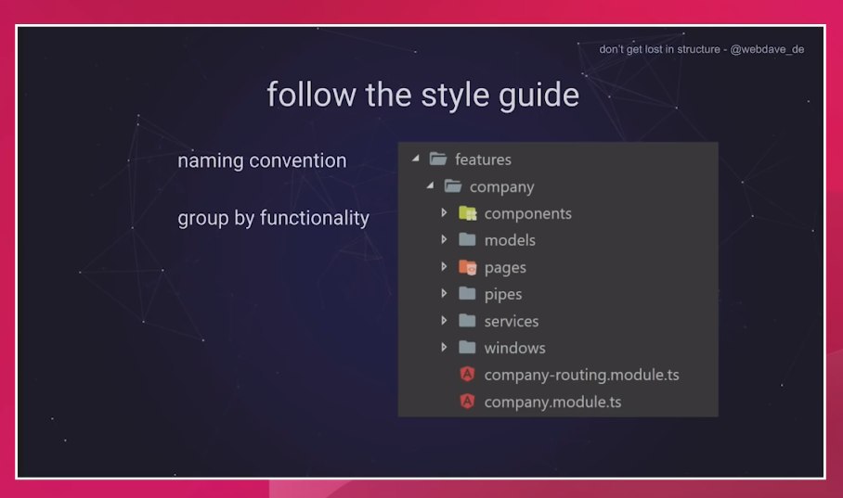843x498 pixels.
Task: Click the gray windows folder icon
Action: pos(467,348)
